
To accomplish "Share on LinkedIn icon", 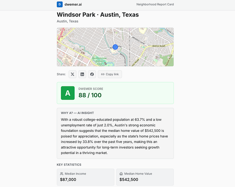I will point(82,74).
